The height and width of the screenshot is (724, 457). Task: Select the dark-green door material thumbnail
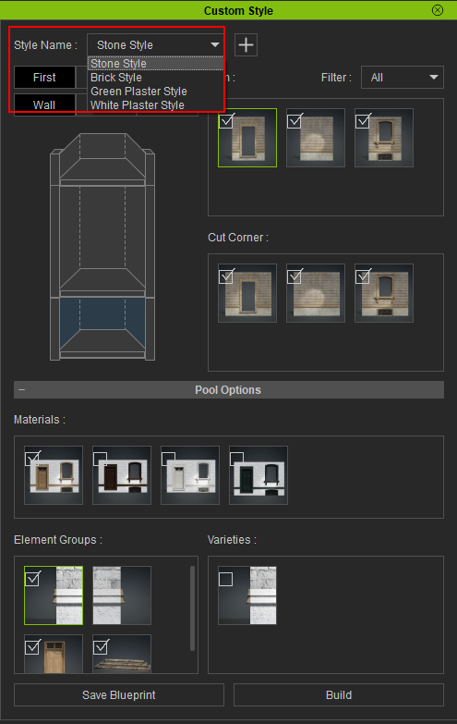pos(259,475)
